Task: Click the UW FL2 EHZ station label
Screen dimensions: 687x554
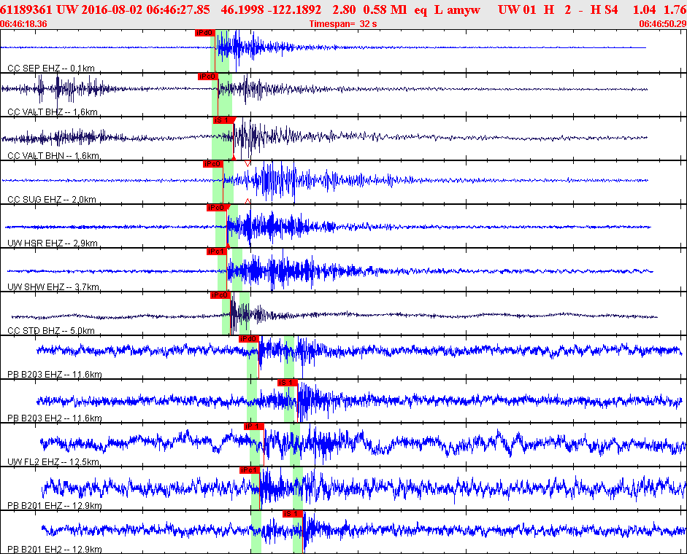Action: point(54,462)
